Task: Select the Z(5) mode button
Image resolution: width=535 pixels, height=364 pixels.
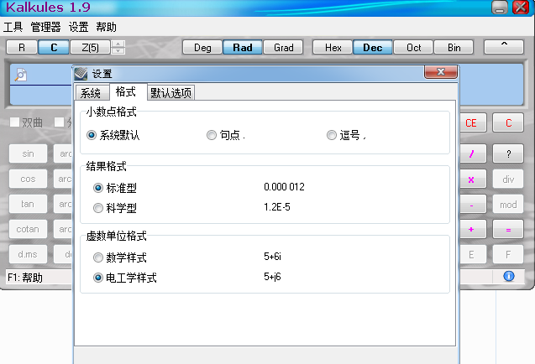Action: (x=90, y=47)
